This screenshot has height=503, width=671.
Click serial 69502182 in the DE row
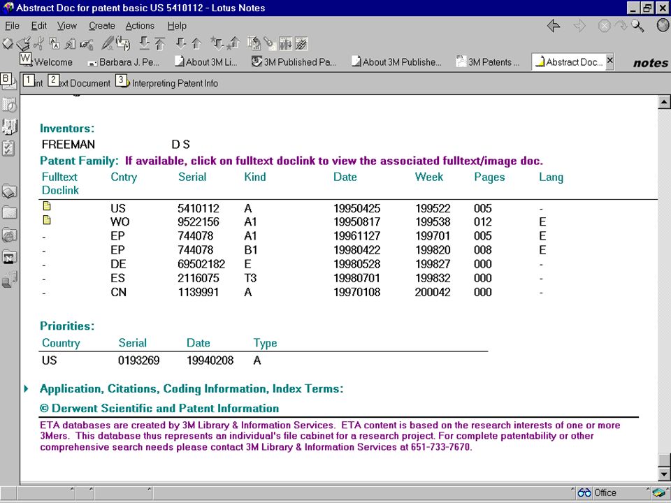pyautogui.click(x=201, y=264)
